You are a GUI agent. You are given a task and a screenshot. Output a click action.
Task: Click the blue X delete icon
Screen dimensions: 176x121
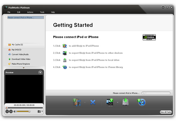tap(93, 102)
